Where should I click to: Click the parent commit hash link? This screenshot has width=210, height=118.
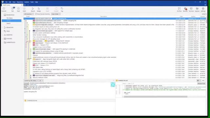(33, 85)
